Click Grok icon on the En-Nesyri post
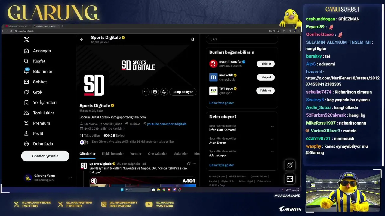 point(189,164)
